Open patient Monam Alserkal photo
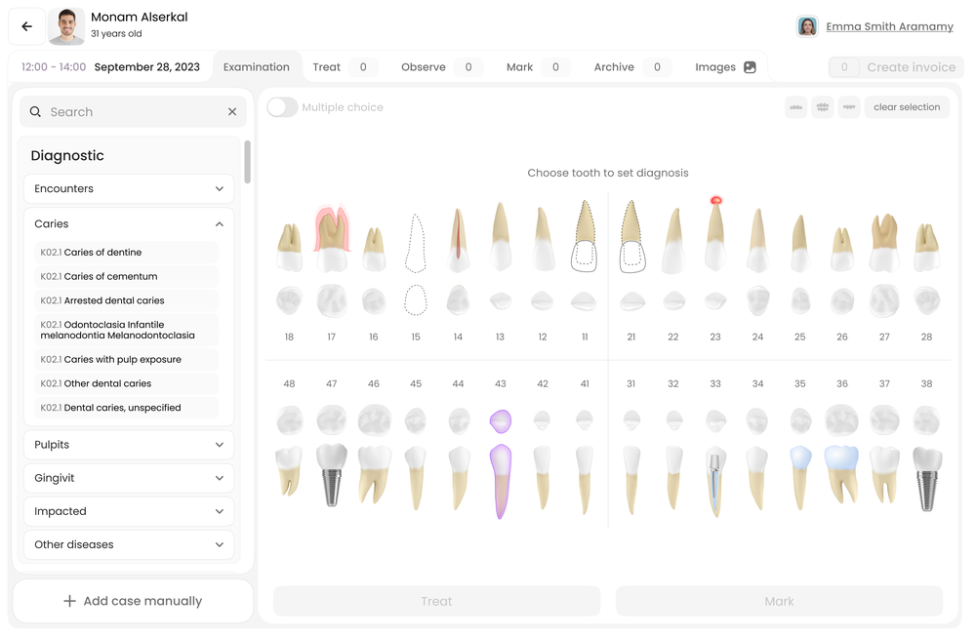 (x=66, y=26)
